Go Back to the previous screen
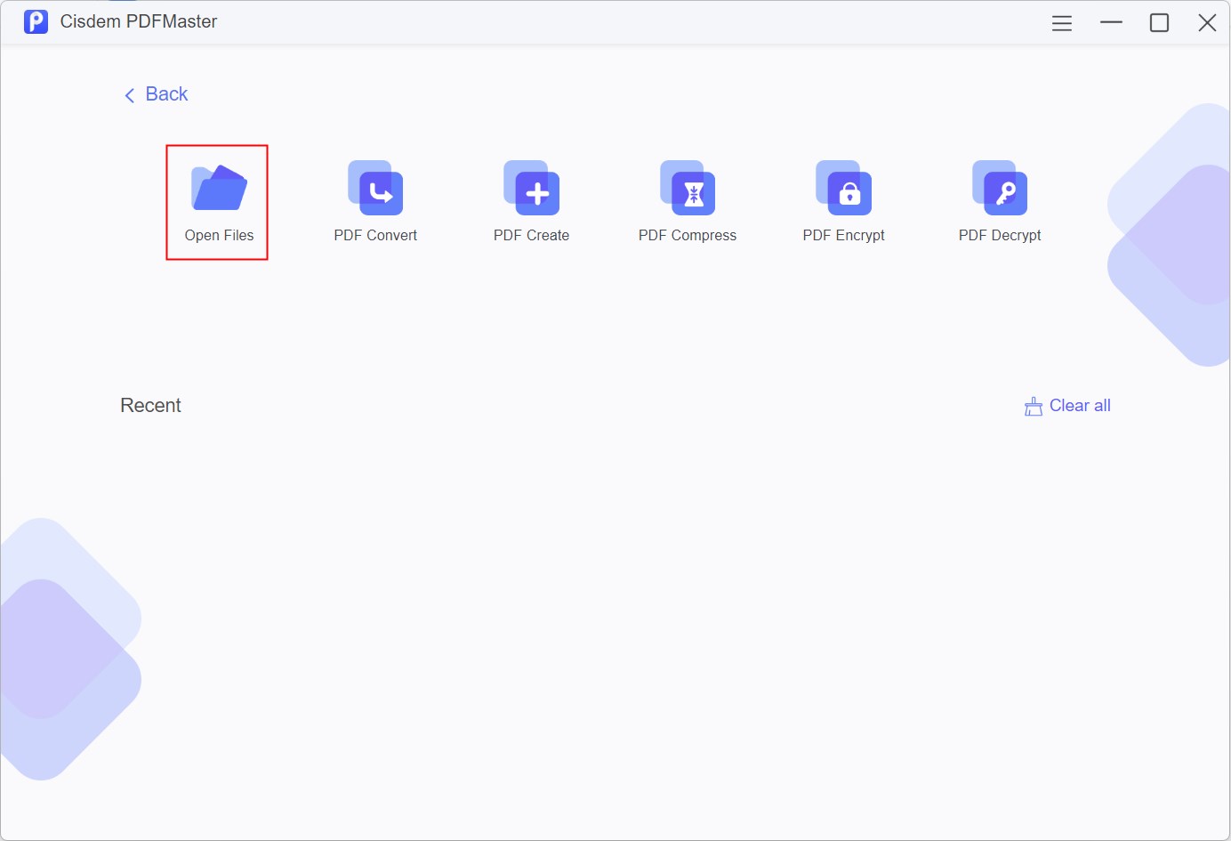The height and width of the screenshot is (841, 1231). 156,94
